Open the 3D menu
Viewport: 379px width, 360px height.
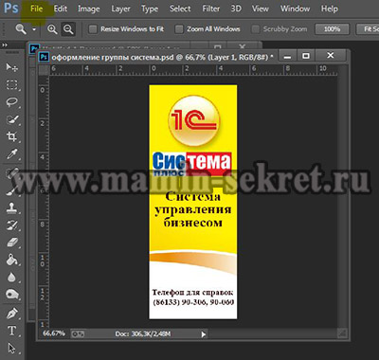pyautogui.click(x=236, y=9)
